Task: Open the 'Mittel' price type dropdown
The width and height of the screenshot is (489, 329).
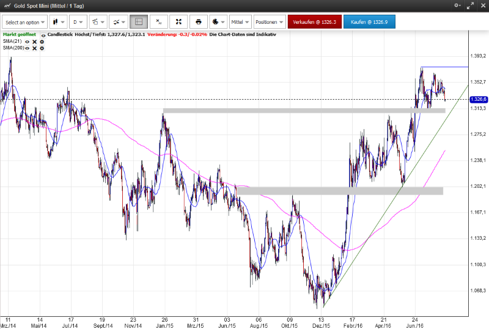Action: pos(240,22)
